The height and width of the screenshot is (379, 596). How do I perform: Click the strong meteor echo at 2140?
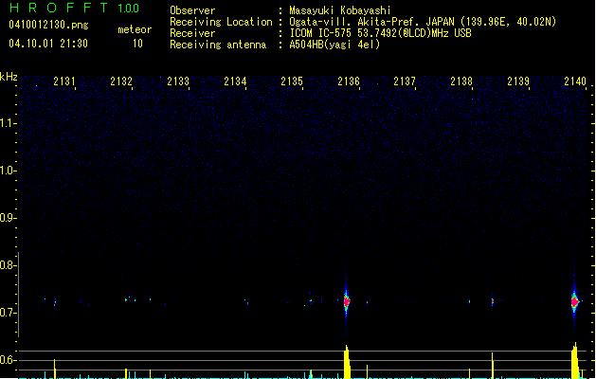[x=575, y=302]
